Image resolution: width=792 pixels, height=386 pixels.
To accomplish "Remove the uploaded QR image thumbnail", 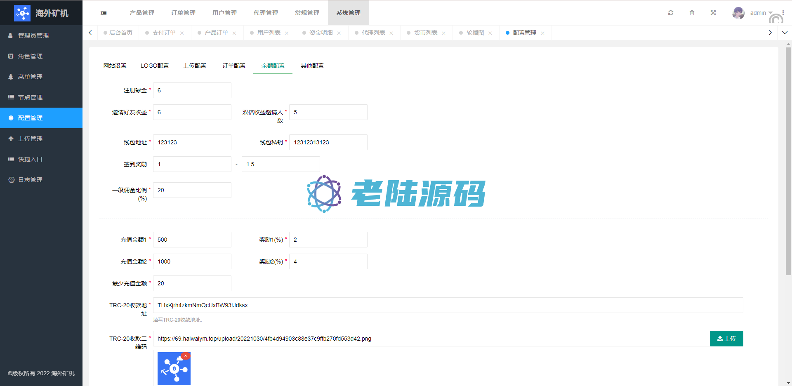I will pos(186,356).
